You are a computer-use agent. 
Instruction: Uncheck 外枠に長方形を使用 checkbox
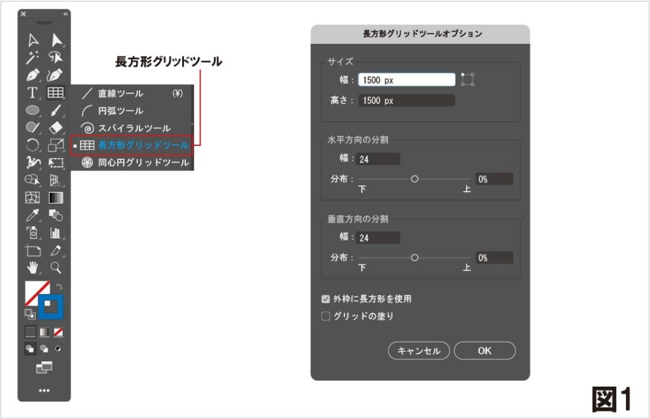[x=326, y=299]
